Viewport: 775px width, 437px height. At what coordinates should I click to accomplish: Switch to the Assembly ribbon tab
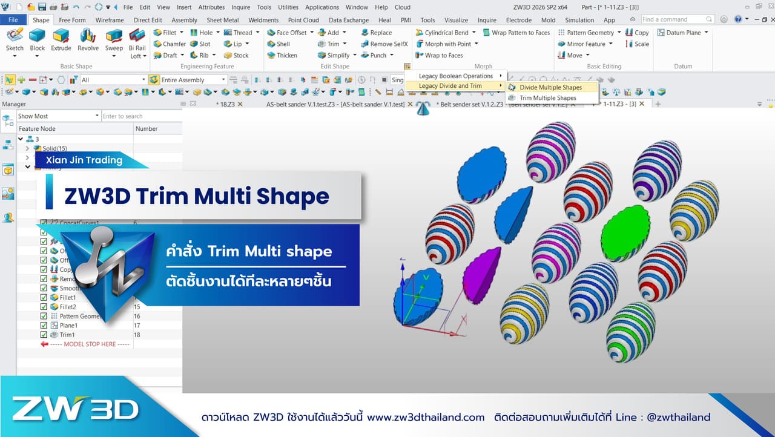coord(184,19)
